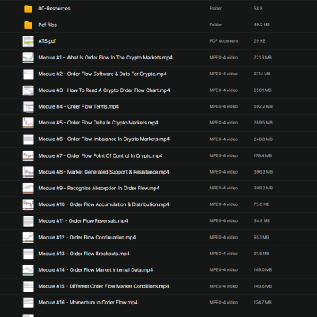
Task: Select 'Module #14 - Order Flow Market Internal Data' name
Action: point(96,269)
